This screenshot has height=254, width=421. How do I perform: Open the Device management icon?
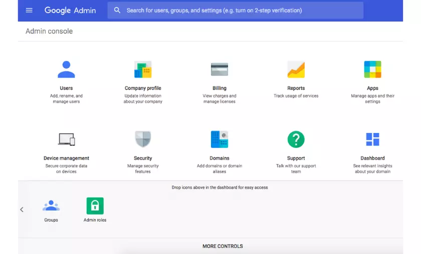coord(66,139)
